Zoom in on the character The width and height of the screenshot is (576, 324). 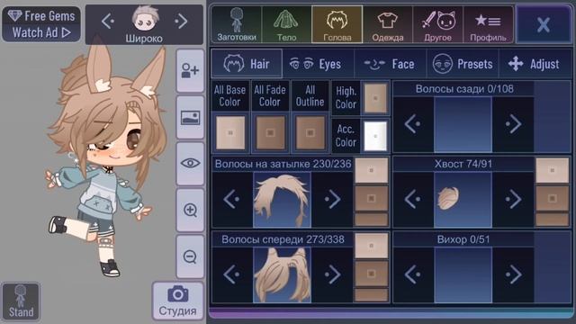pyautogui.click(x=190, y=210)
